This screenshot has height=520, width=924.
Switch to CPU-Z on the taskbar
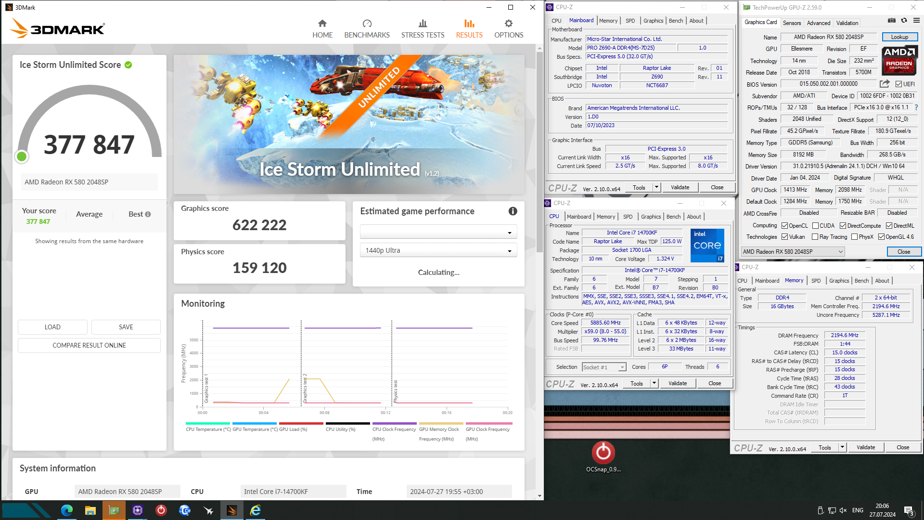click(138, 510)
